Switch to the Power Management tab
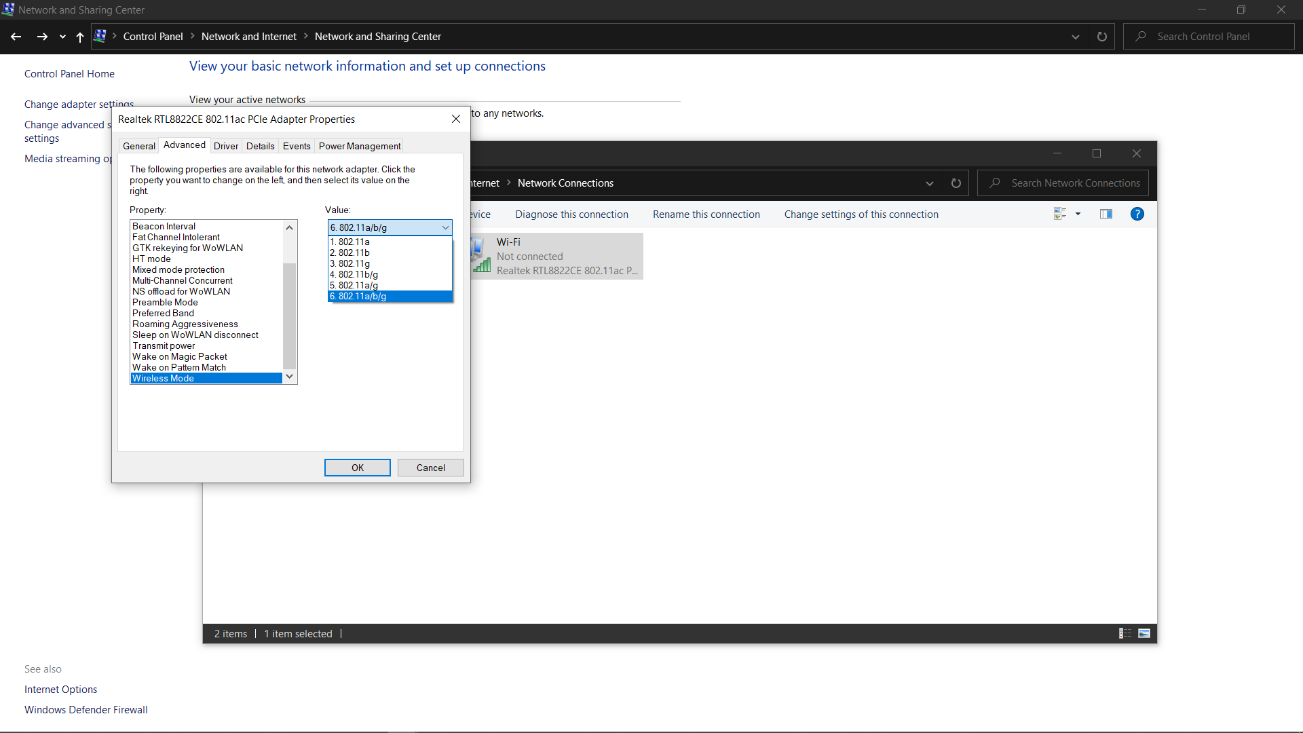 [x=360, y=146]
